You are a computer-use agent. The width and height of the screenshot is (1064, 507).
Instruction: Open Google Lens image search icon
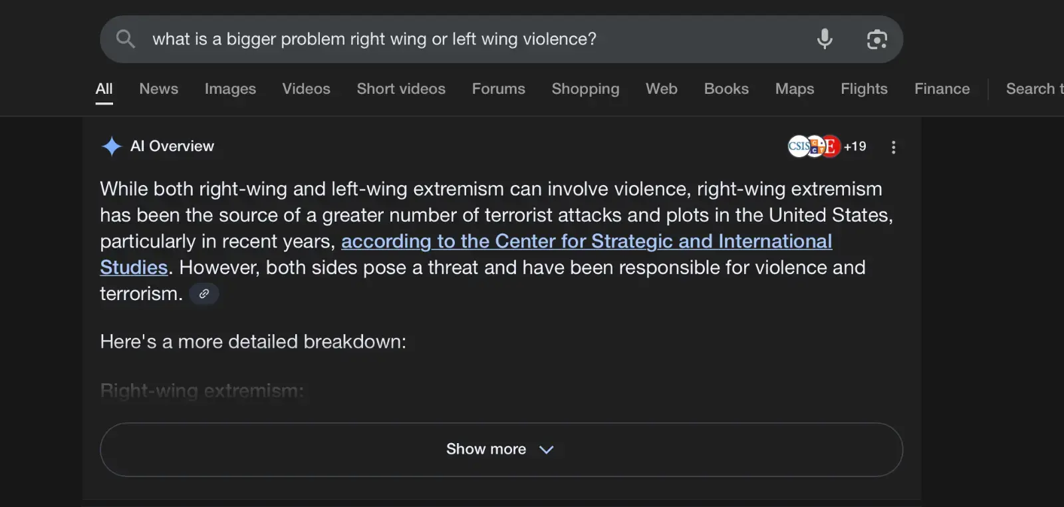click(876, 39)
